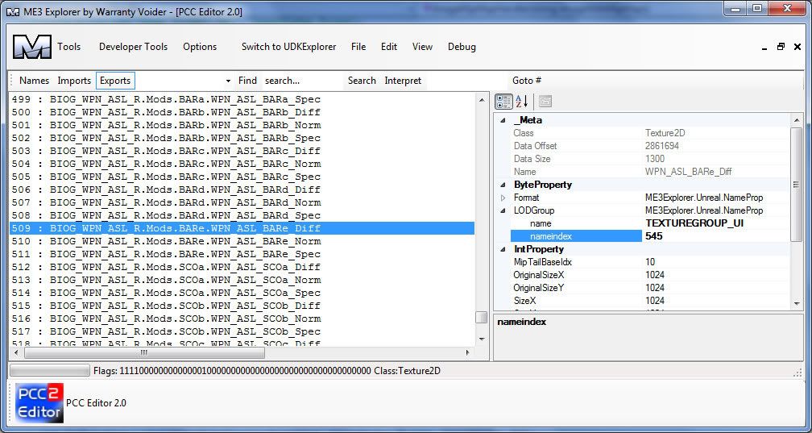
Task: Collapse the _Meta category
Action: (x=503, y=120)
